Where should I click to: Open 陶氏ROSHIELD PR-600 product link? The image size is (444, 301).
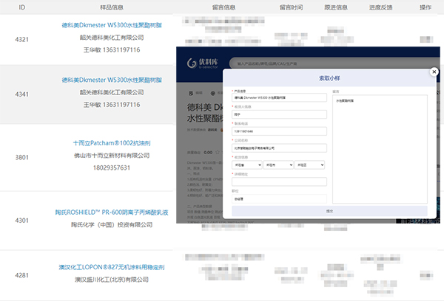[112, 212]
